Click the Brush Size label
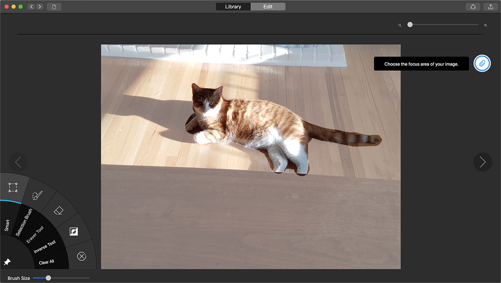The image size is (501, 283). pos(19,278)
